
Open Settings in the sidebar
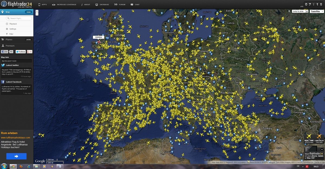coord(13,29)
